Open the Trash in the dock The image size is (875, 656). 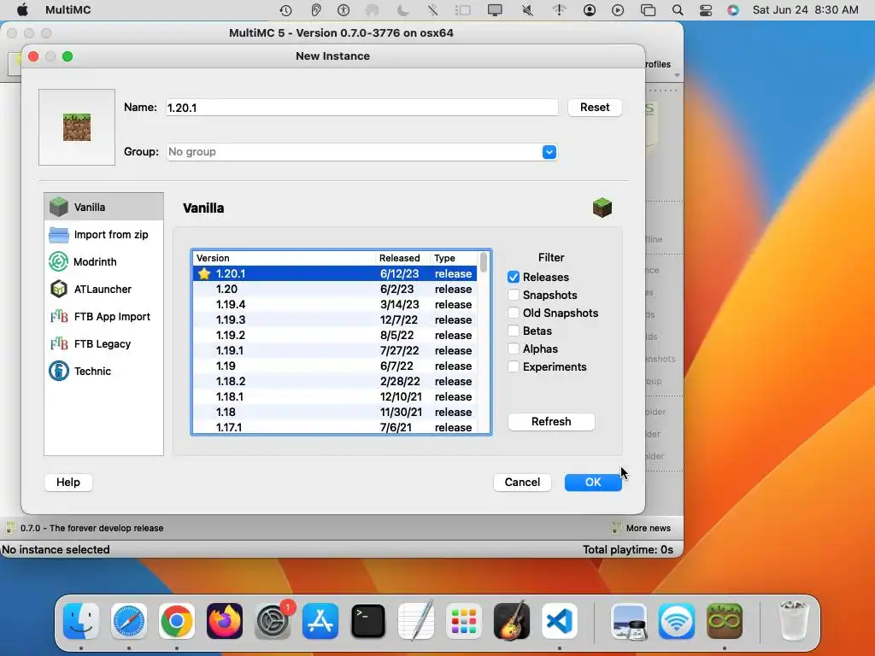793,620
